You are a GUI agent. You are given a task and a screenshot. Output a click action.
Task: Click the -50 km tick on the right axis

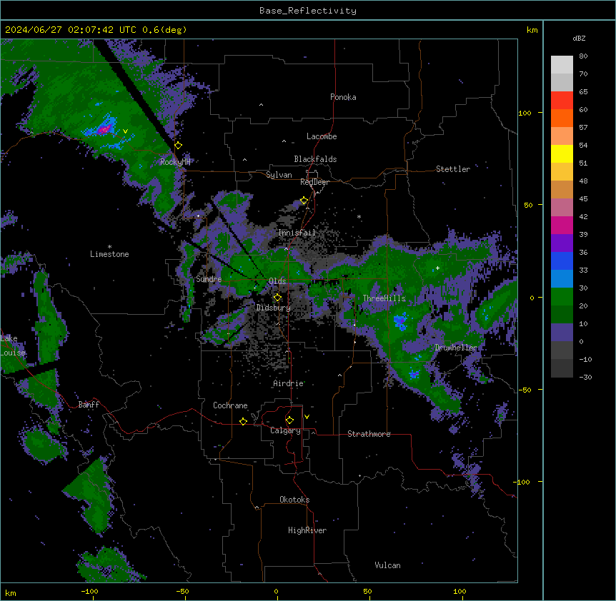pyautogui.click(x=525, y=390)
